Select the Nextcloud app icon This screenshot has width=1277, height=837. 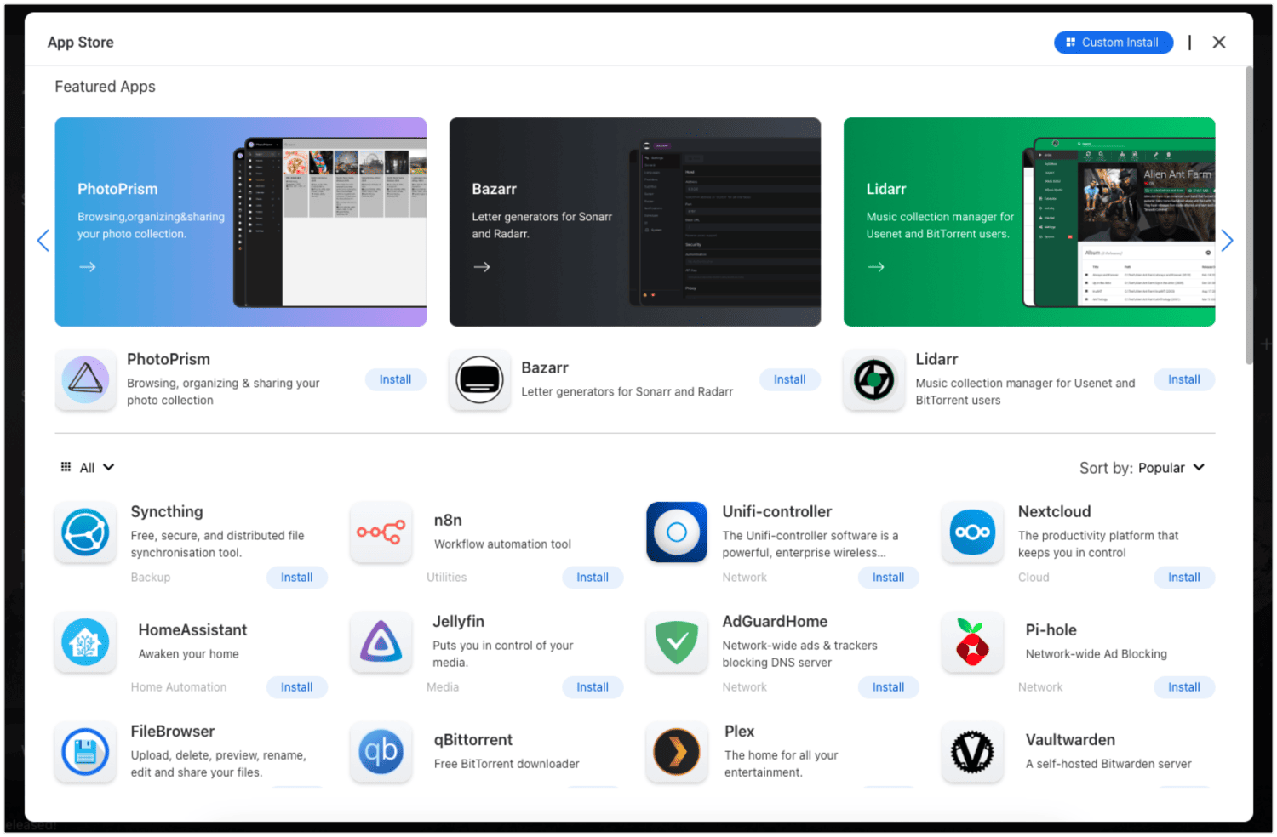pos(972,532)
